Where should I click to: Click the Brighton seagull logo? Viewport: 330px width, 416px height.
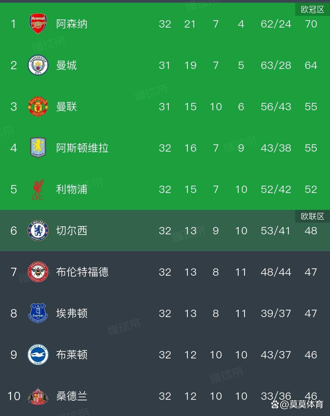[38, 355]
